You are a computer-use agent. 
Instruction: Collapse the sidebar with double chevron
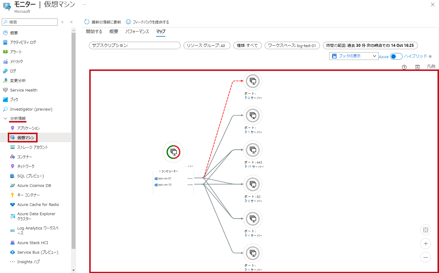point(71,22)
